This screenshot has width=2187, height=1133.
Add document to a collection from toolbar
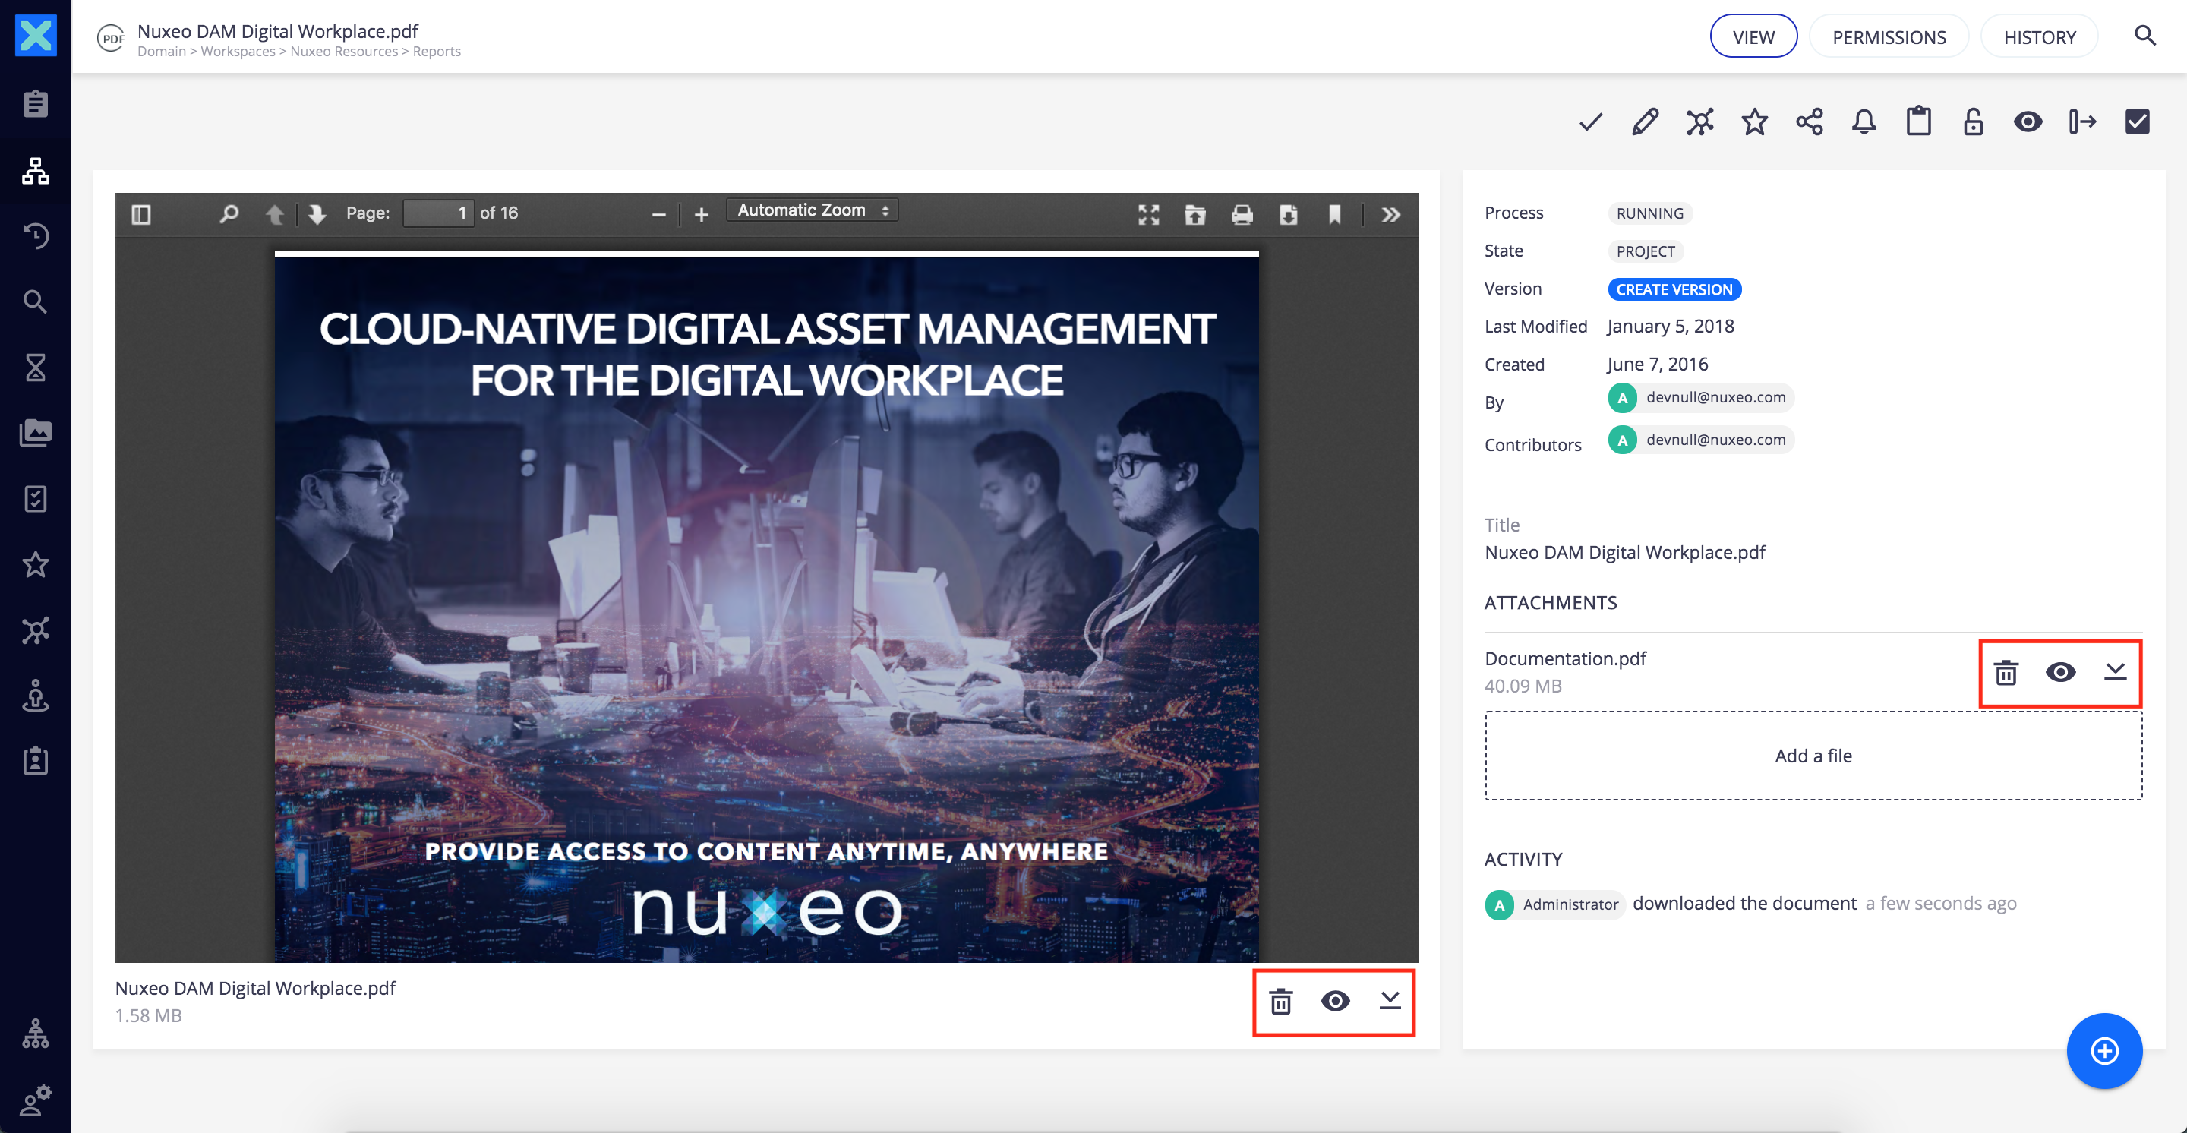[1699, 122]
